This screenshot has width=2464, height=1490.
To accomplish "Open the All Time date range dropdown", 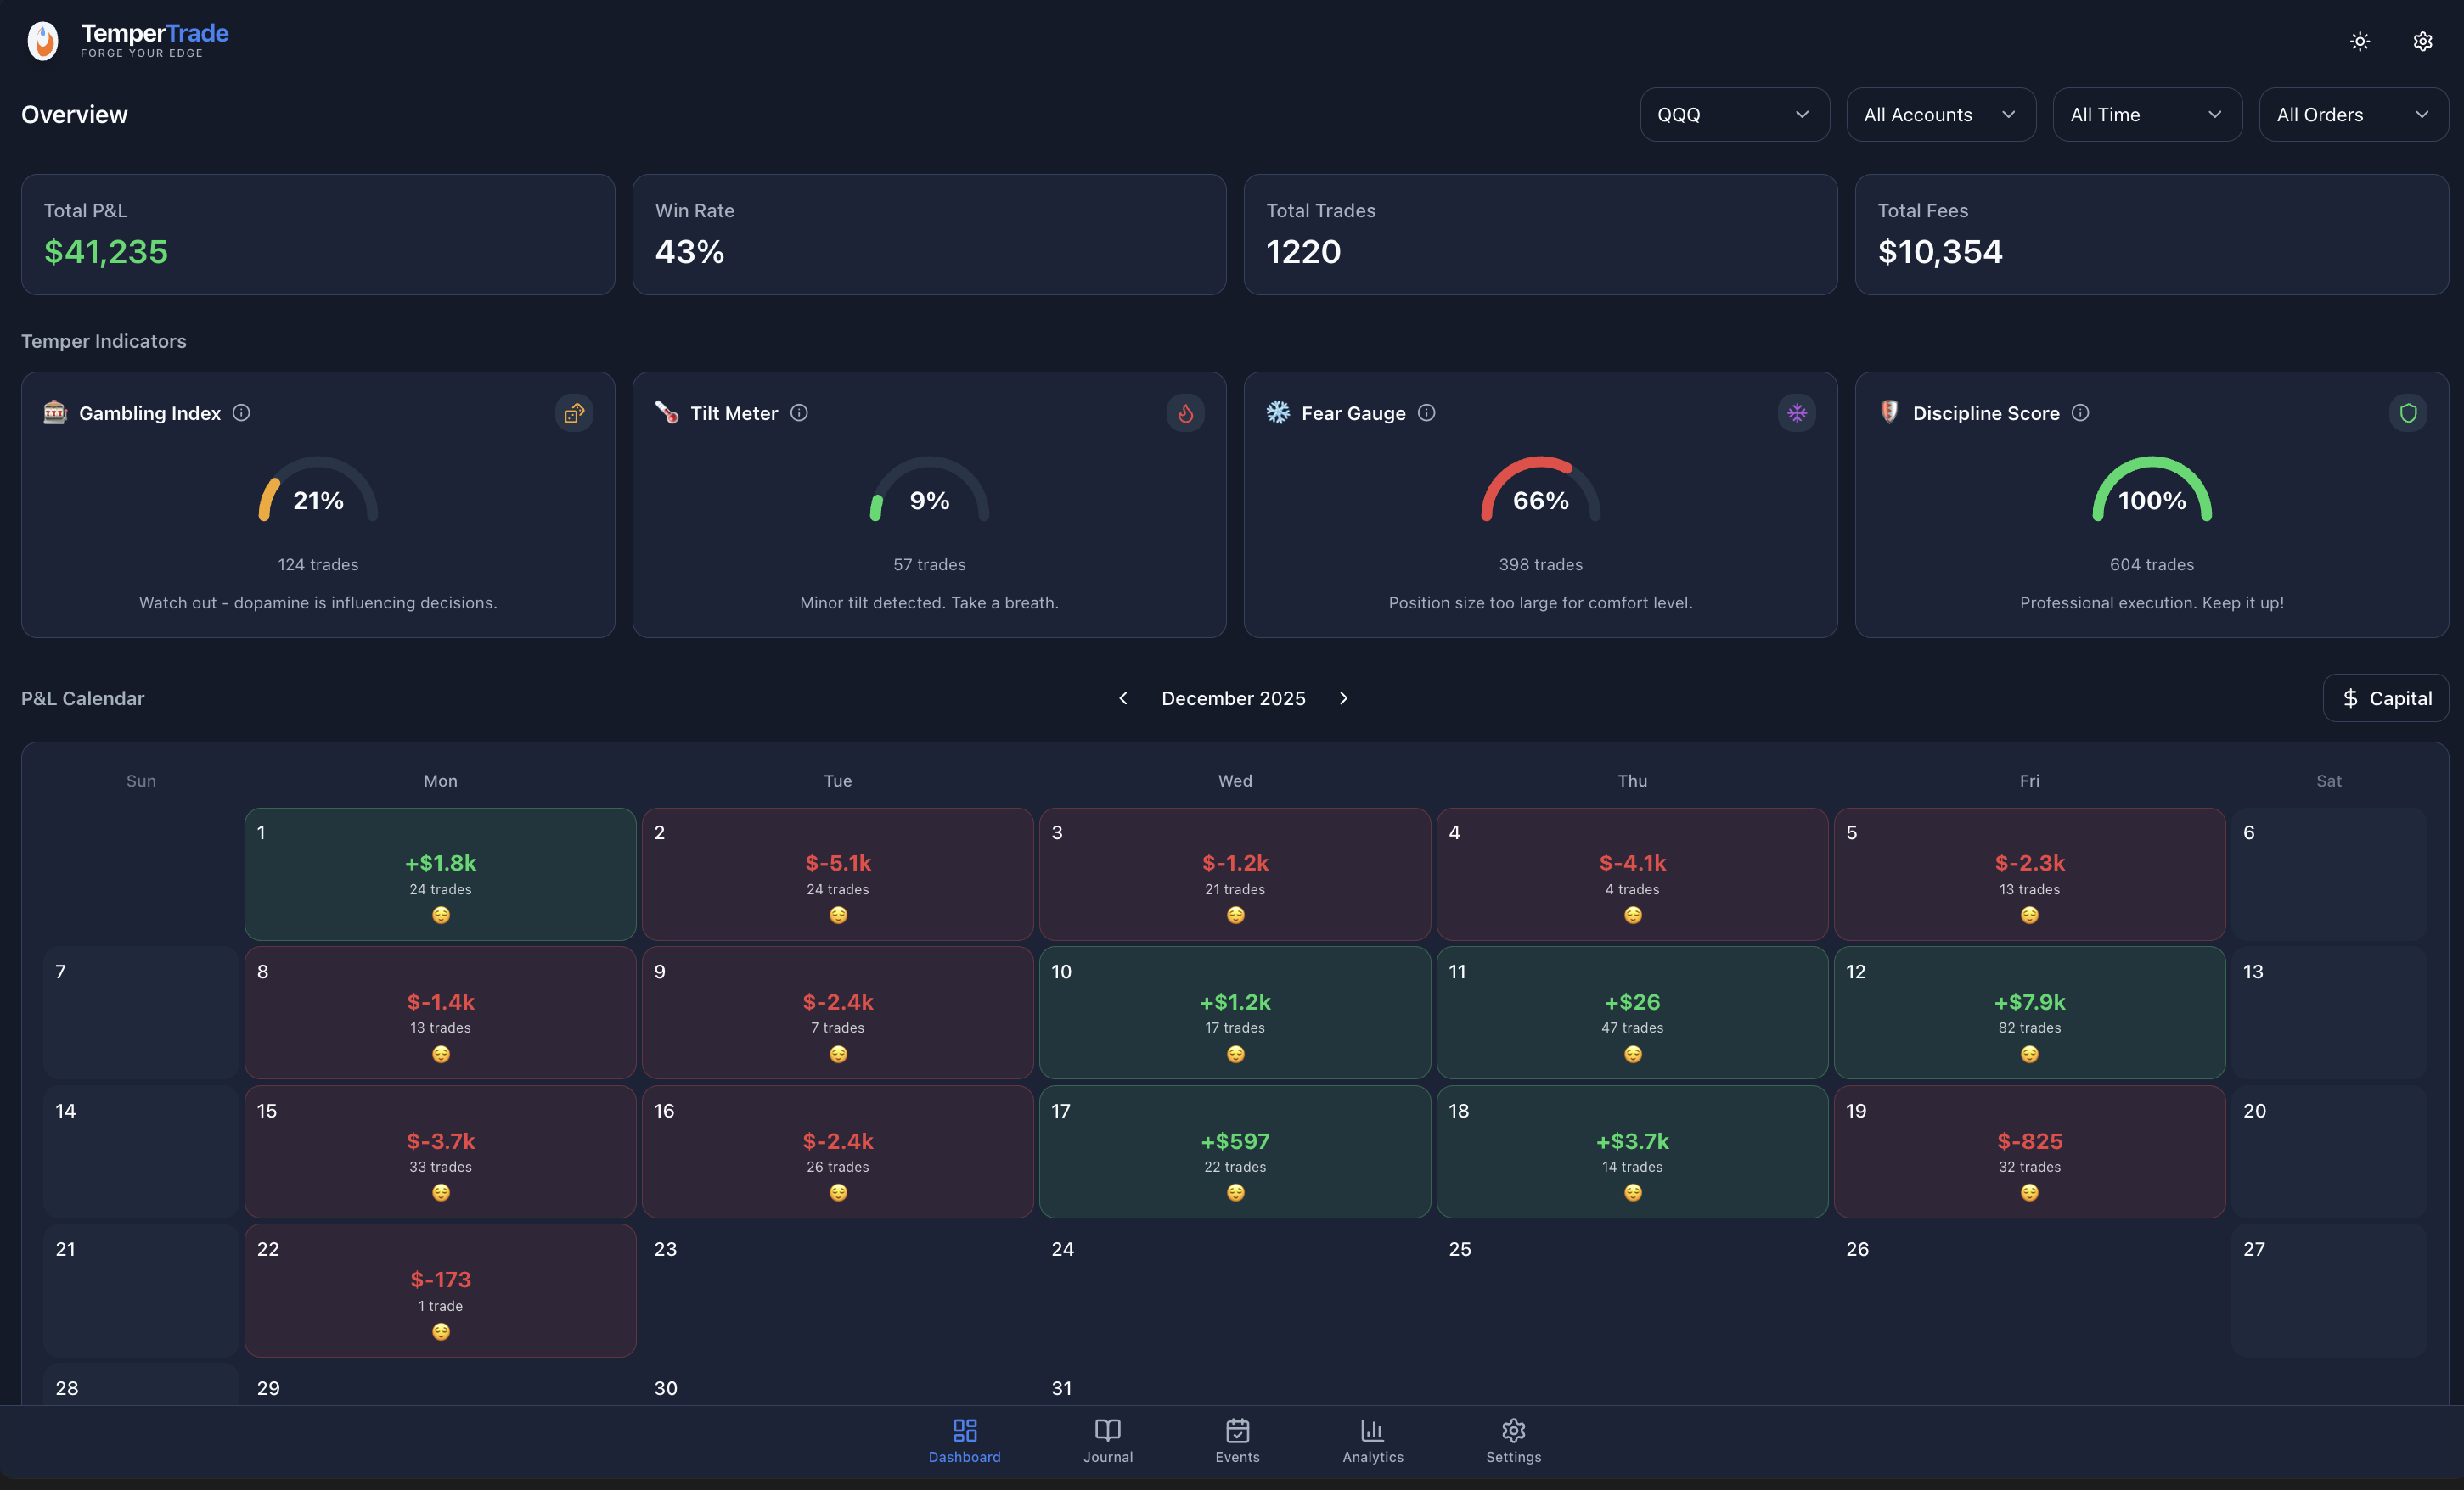I will [x=2147, y=114].
